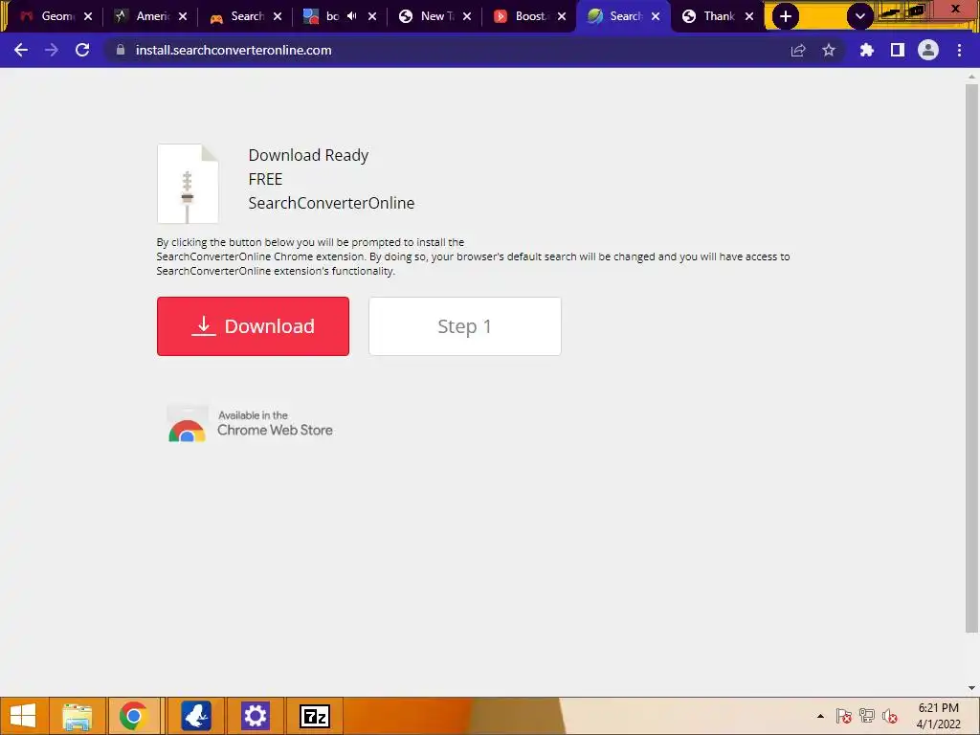The width and height of the screenshot is (980, 735).
Task: Click the Download Ready heading
Action: pos(308,155)
